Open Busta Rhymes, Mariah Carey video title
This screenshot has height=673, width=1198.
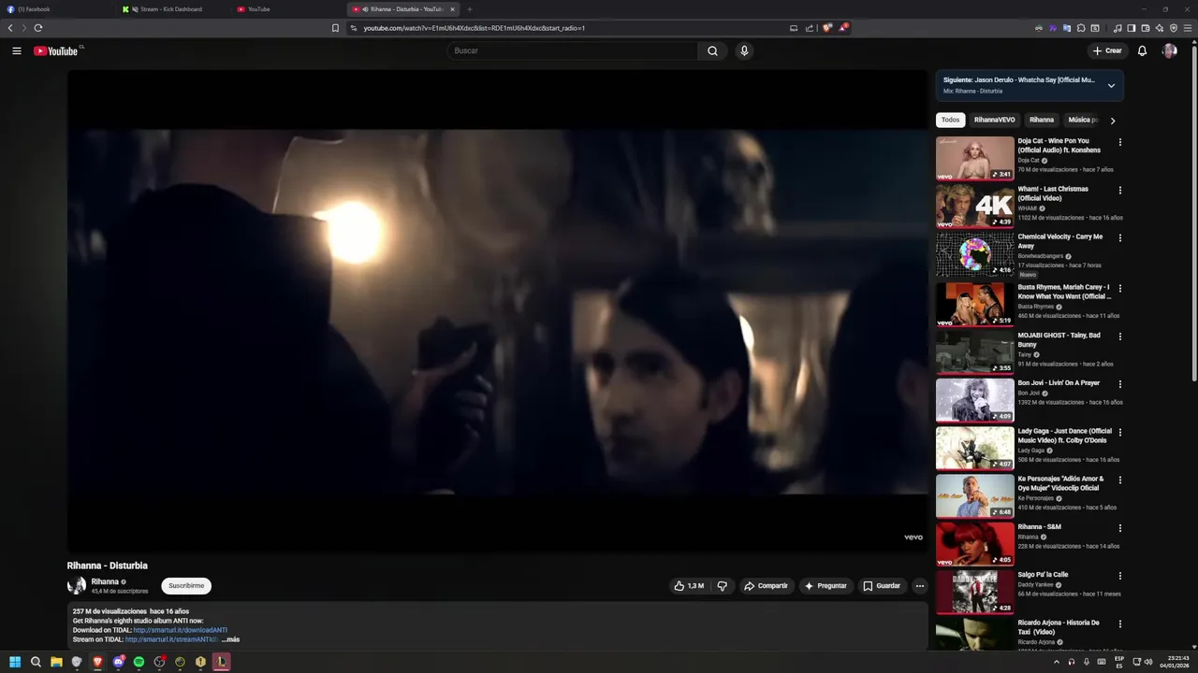pos(1065,292)
